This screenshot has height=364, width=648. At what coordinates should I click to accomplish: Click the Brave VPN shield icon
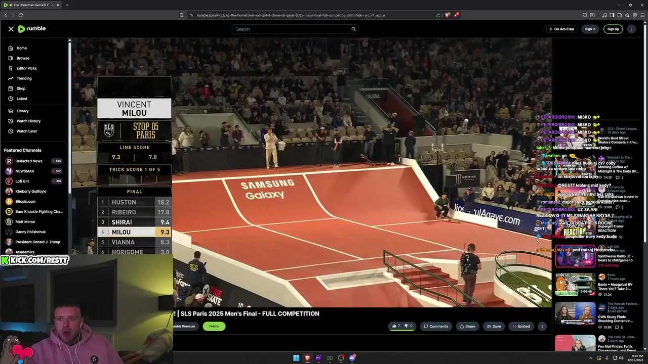[634, 15]
